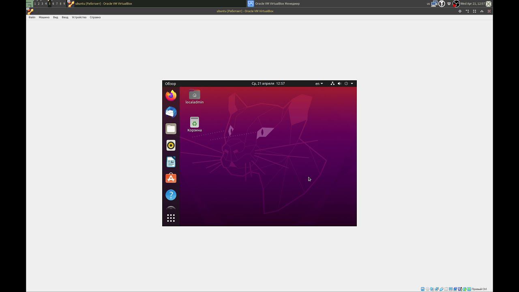Image resolution: width=519 pixels, height=292 pixels.
Task: Open the Ввод menu
Action: [65, 17]
